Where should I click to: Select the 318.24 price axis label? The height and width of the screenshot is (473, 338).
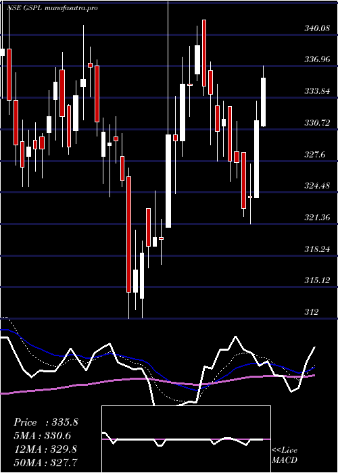pyautogui.click(x=317, y=249)
